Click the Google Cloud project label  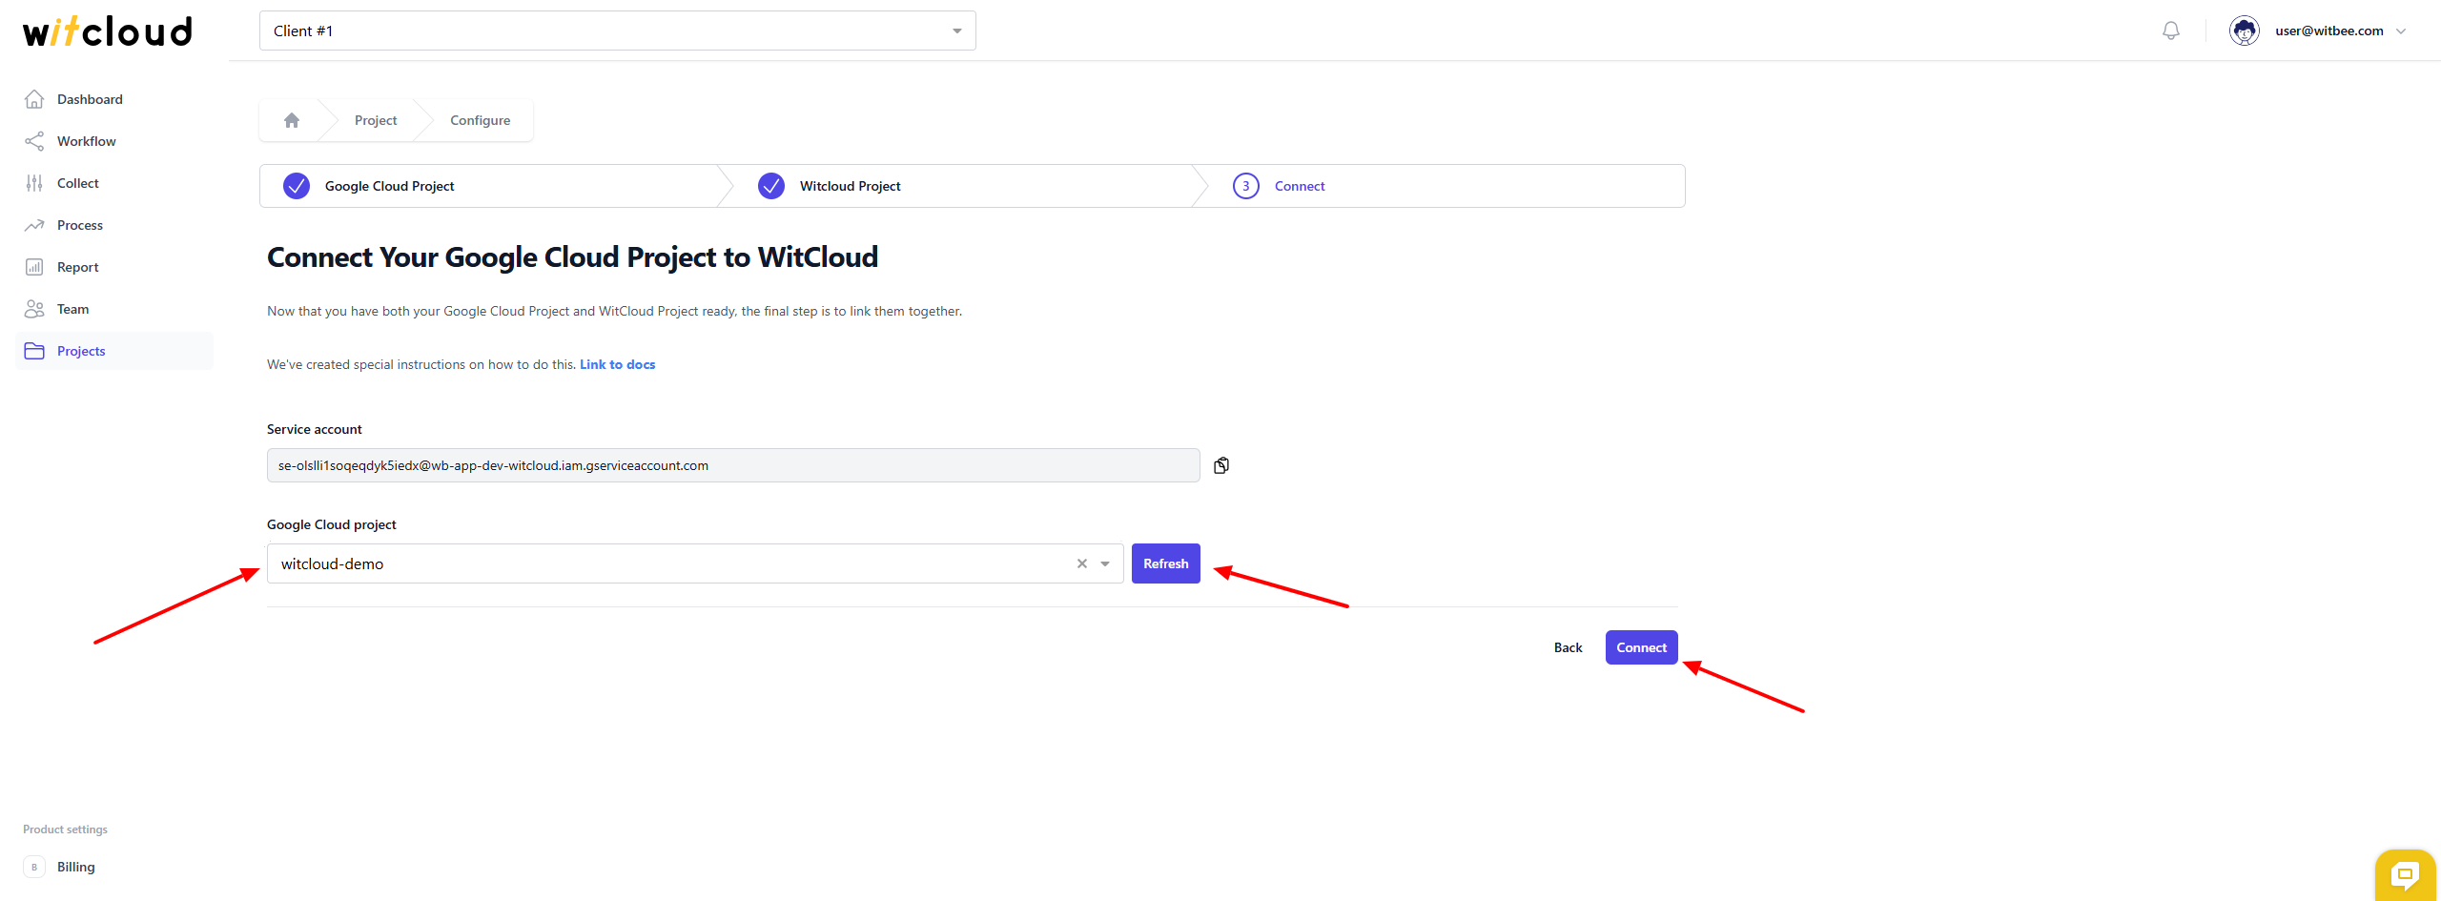coord(332,524)
